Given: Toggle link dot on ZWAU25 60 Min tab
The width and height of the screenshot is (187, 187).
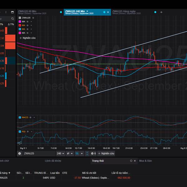Looking at the screenshot, I should pyautogui.click(x=61, y=12).
